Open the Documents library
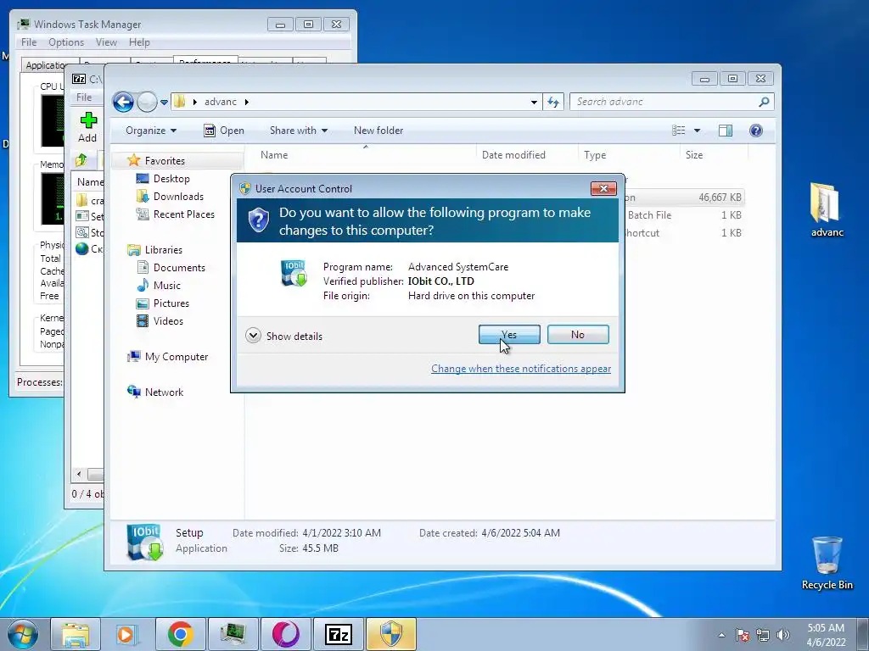Viewport: 869px width, 651px height. click(x=179, y=267)
